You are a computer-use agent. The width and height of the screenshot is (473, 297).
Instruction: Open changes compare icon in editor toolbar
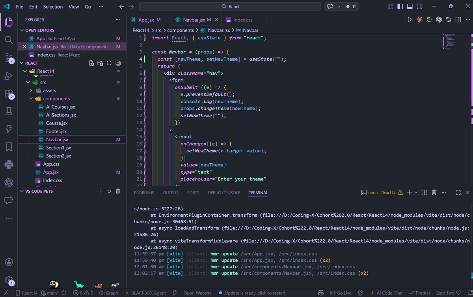[449, 20]
